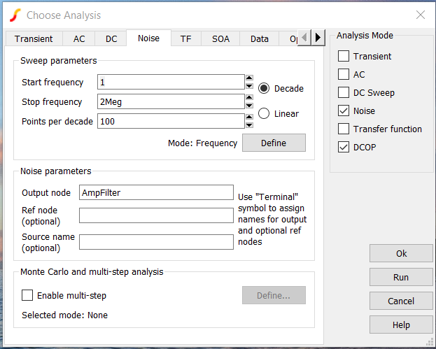Enable the Transient analysis mode checkbox
436x349 pixels.
tap(344, 56)
